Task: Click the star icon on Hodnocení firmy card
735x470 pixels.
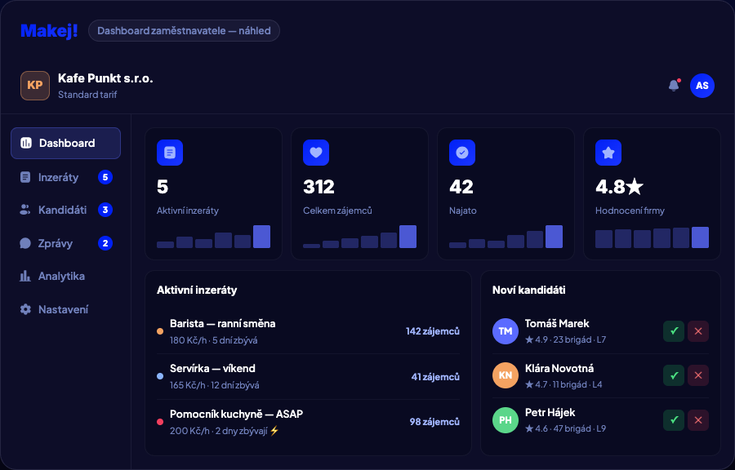Action: [x=608, y=153]
